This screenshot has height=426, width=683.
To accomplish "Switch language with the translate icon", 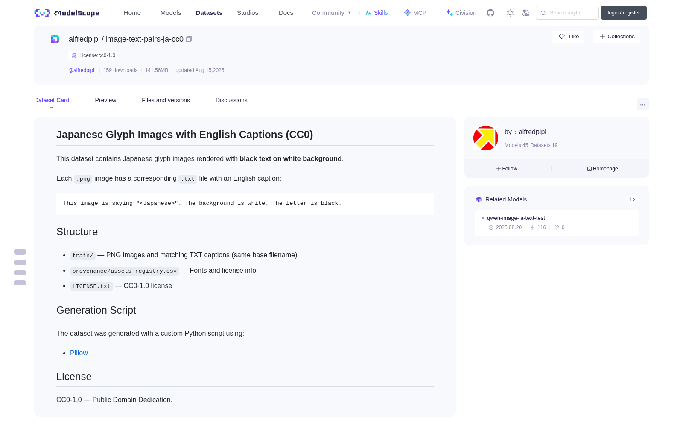I will [525, 13].
